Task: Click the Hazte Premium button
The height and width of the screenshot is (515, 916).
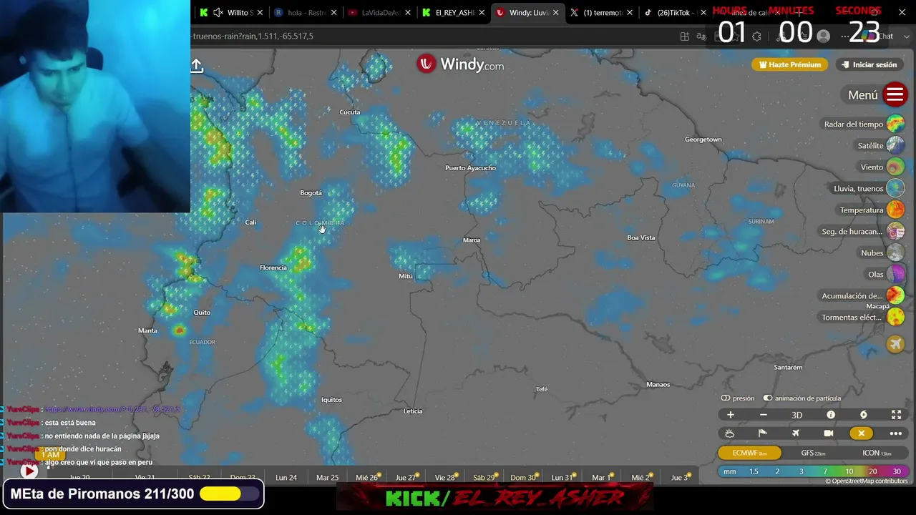Action: [790, 64]
